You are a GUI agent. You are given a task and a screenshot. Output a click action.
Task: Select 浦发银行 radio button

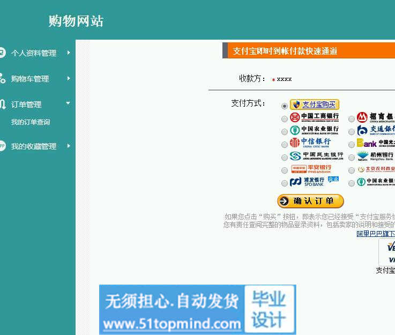[285, 183]
